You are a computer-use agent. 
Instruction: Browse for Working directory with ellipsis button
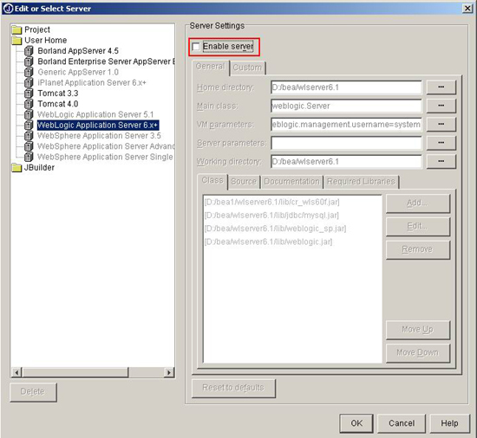[441, 162]
